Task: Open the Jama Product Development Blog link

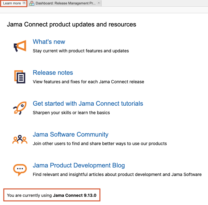Action: pos(78,165)
